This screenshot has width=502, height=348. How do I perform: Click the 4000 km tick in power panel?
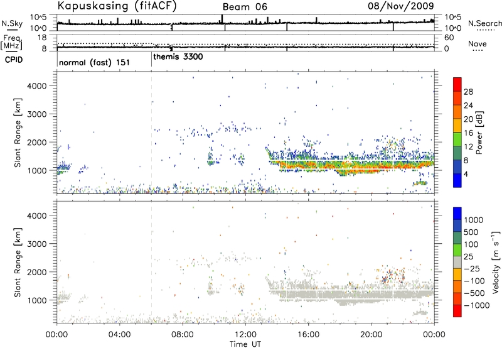(x=37, y=86)
